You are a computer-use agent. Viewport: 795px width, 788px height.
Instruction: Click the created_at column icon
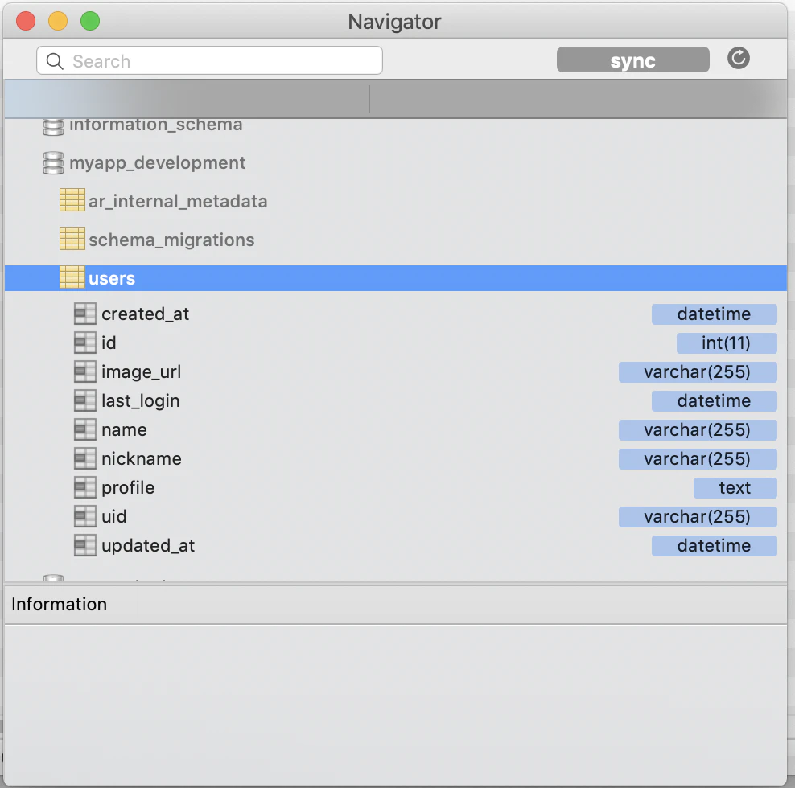[84, 314]
